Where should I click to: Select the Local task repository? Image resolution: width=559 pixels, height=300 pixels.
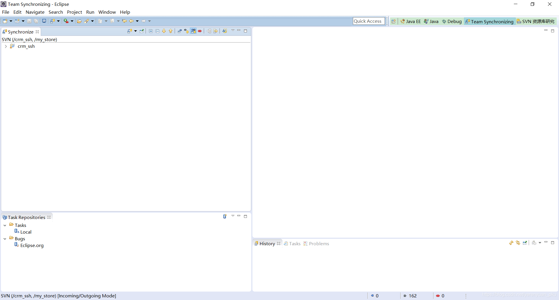pos(23,232)
